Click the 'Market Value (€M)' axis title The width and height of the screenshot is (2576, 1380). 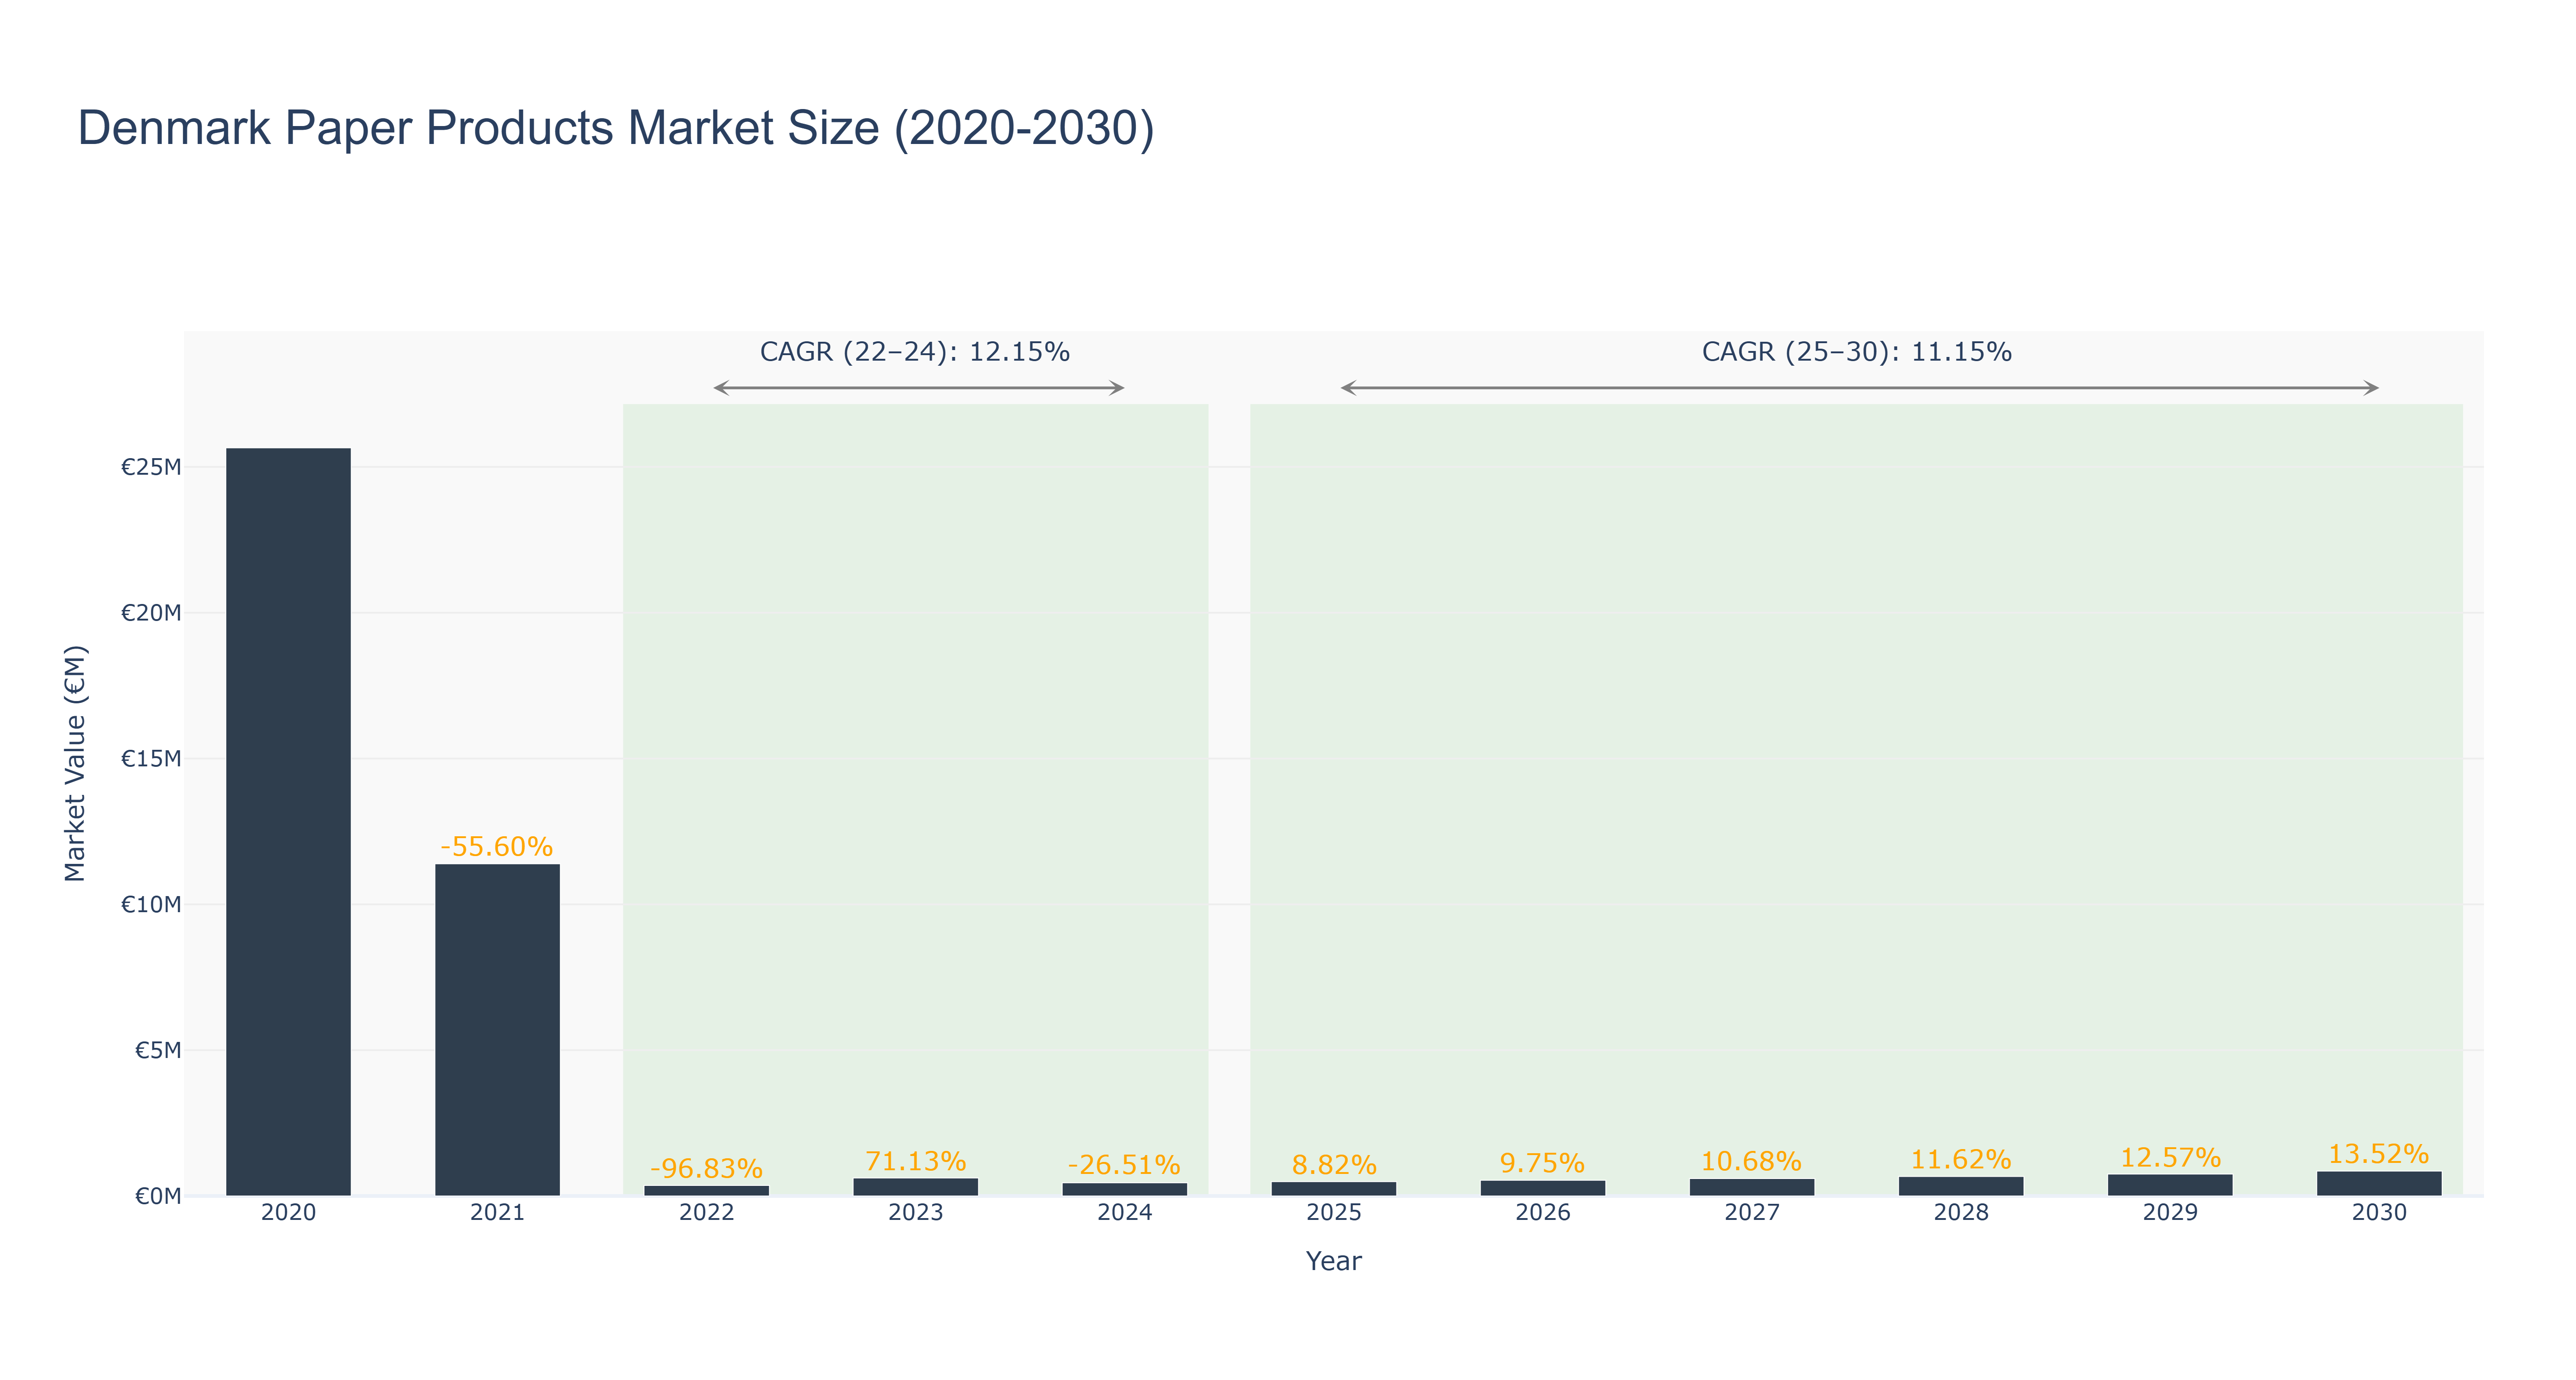(x=75, y=764)
